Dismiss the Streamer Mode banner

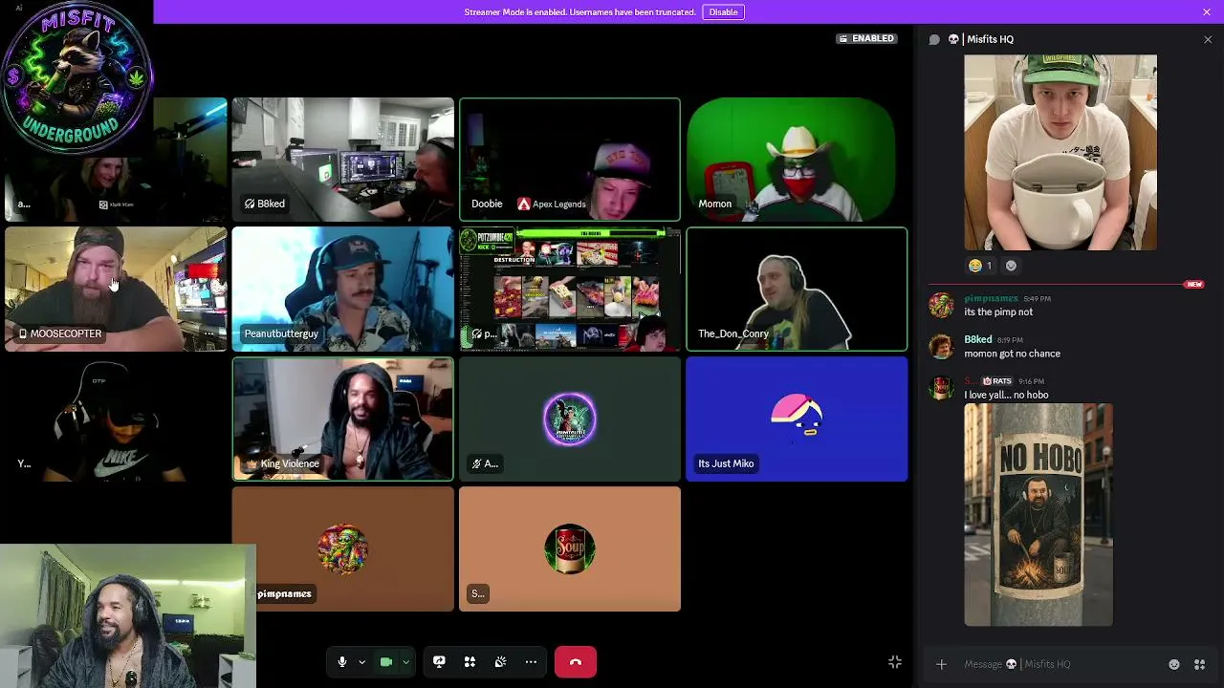[1207, 12]
